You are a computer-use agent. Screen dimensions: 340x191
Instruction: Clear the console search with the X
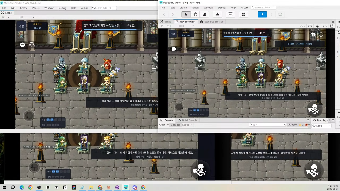click(x=285, y=125)
